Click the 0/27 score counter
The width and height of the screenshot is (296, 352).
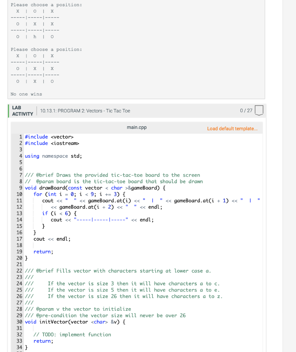[x=247, y=110]
